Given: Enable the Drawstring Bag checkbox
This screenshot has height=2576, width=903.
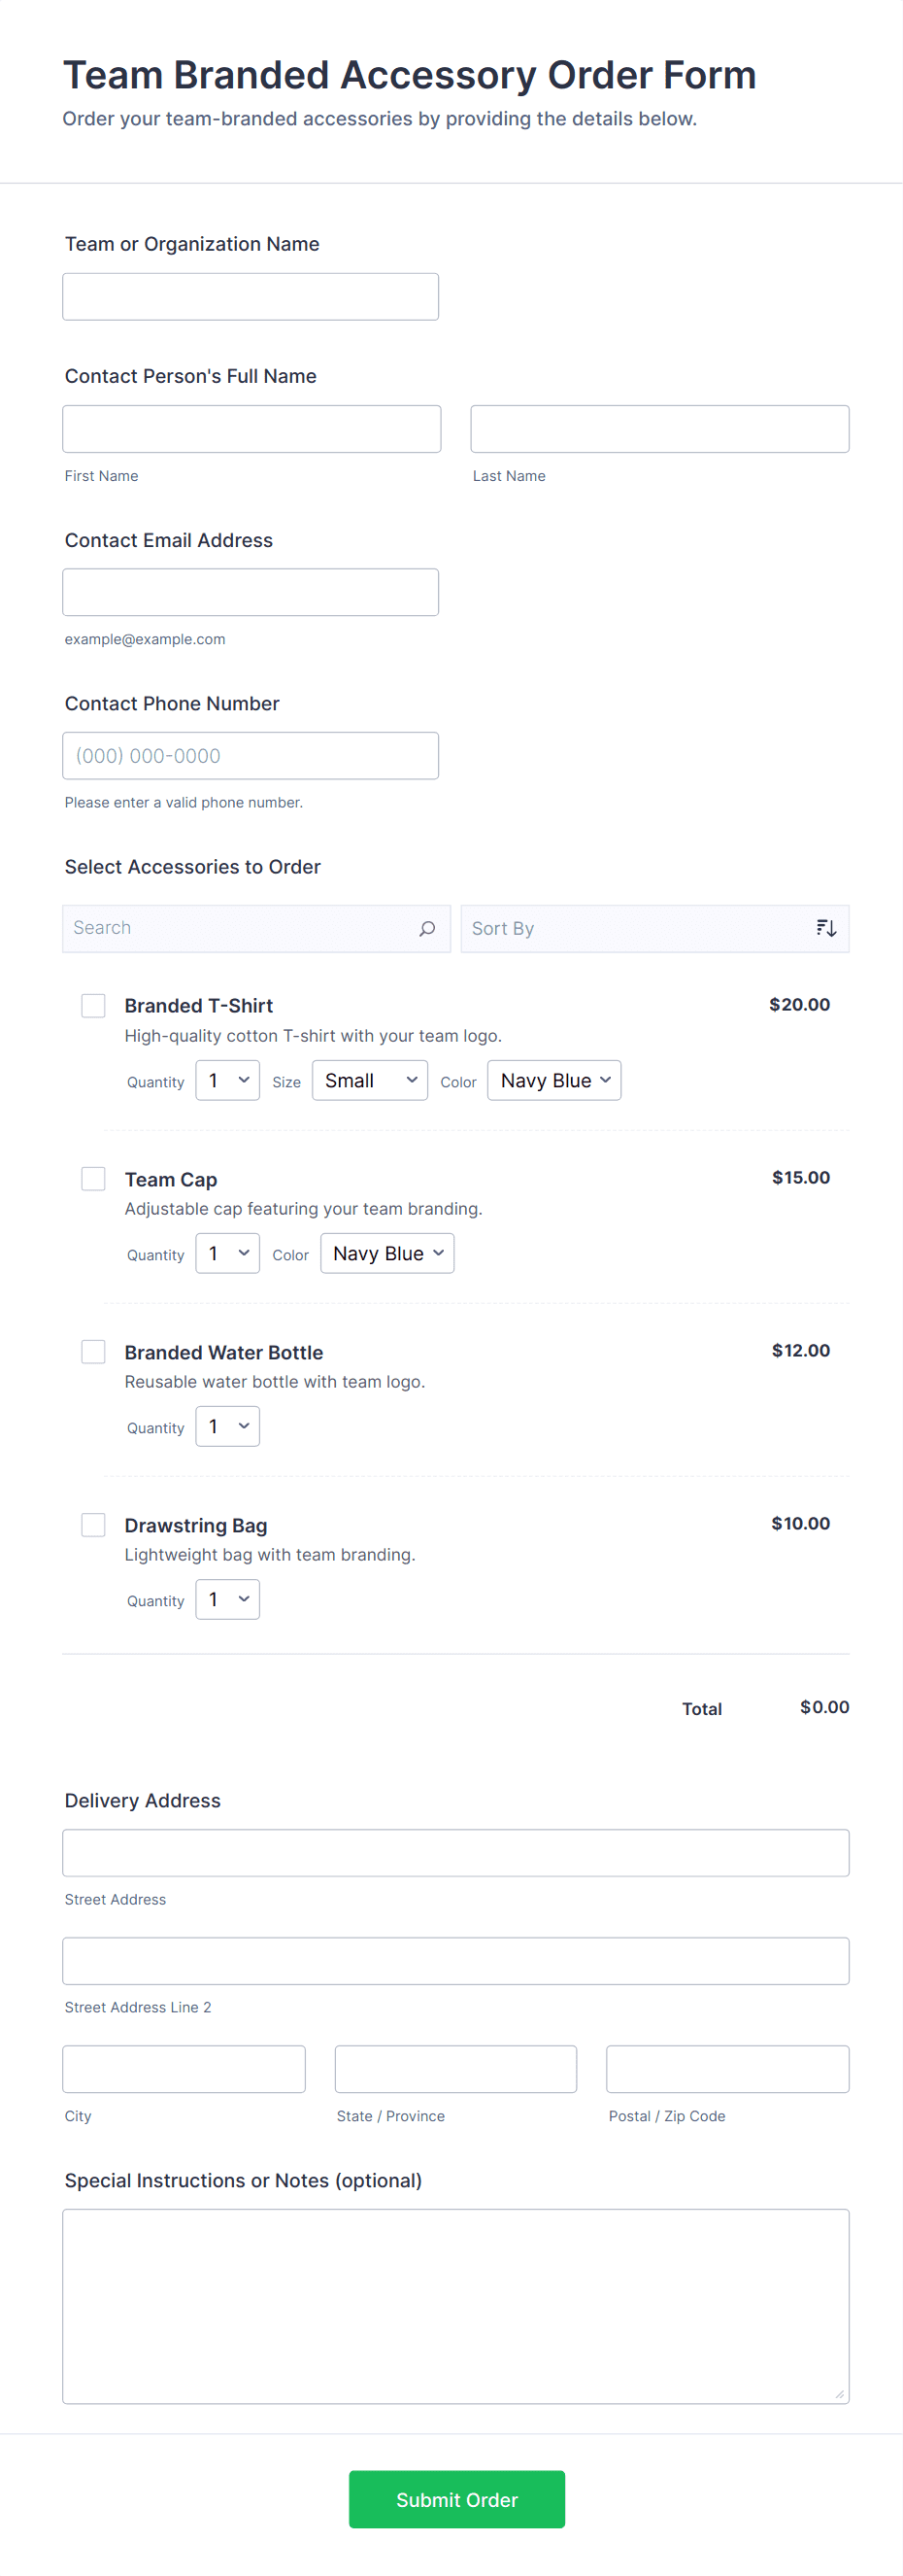Looking at the screenshot, I should coord(94,1525).
